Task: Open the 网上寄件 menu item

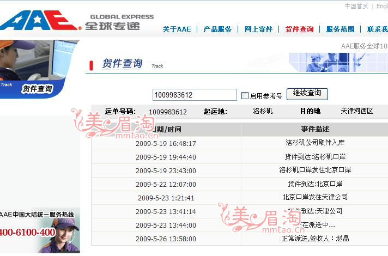Action: coord(258,29)
